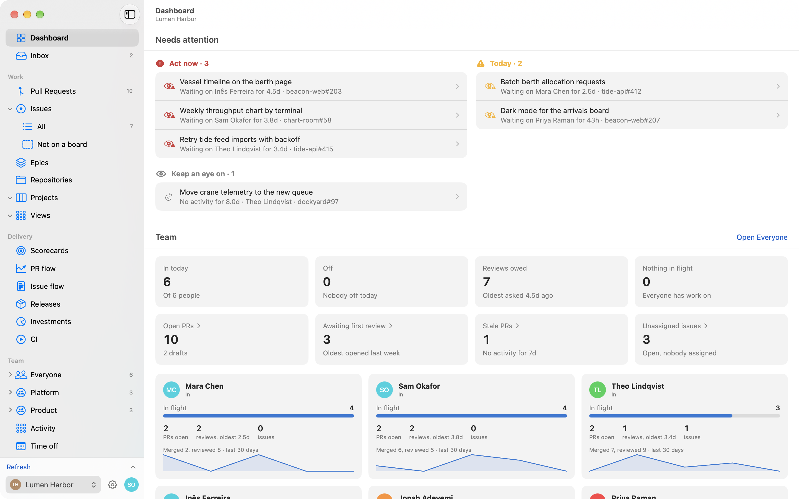Screen dimensions: 799x499
Task: Click Mara Chen's in-flight progress bar
Action: 259,416
